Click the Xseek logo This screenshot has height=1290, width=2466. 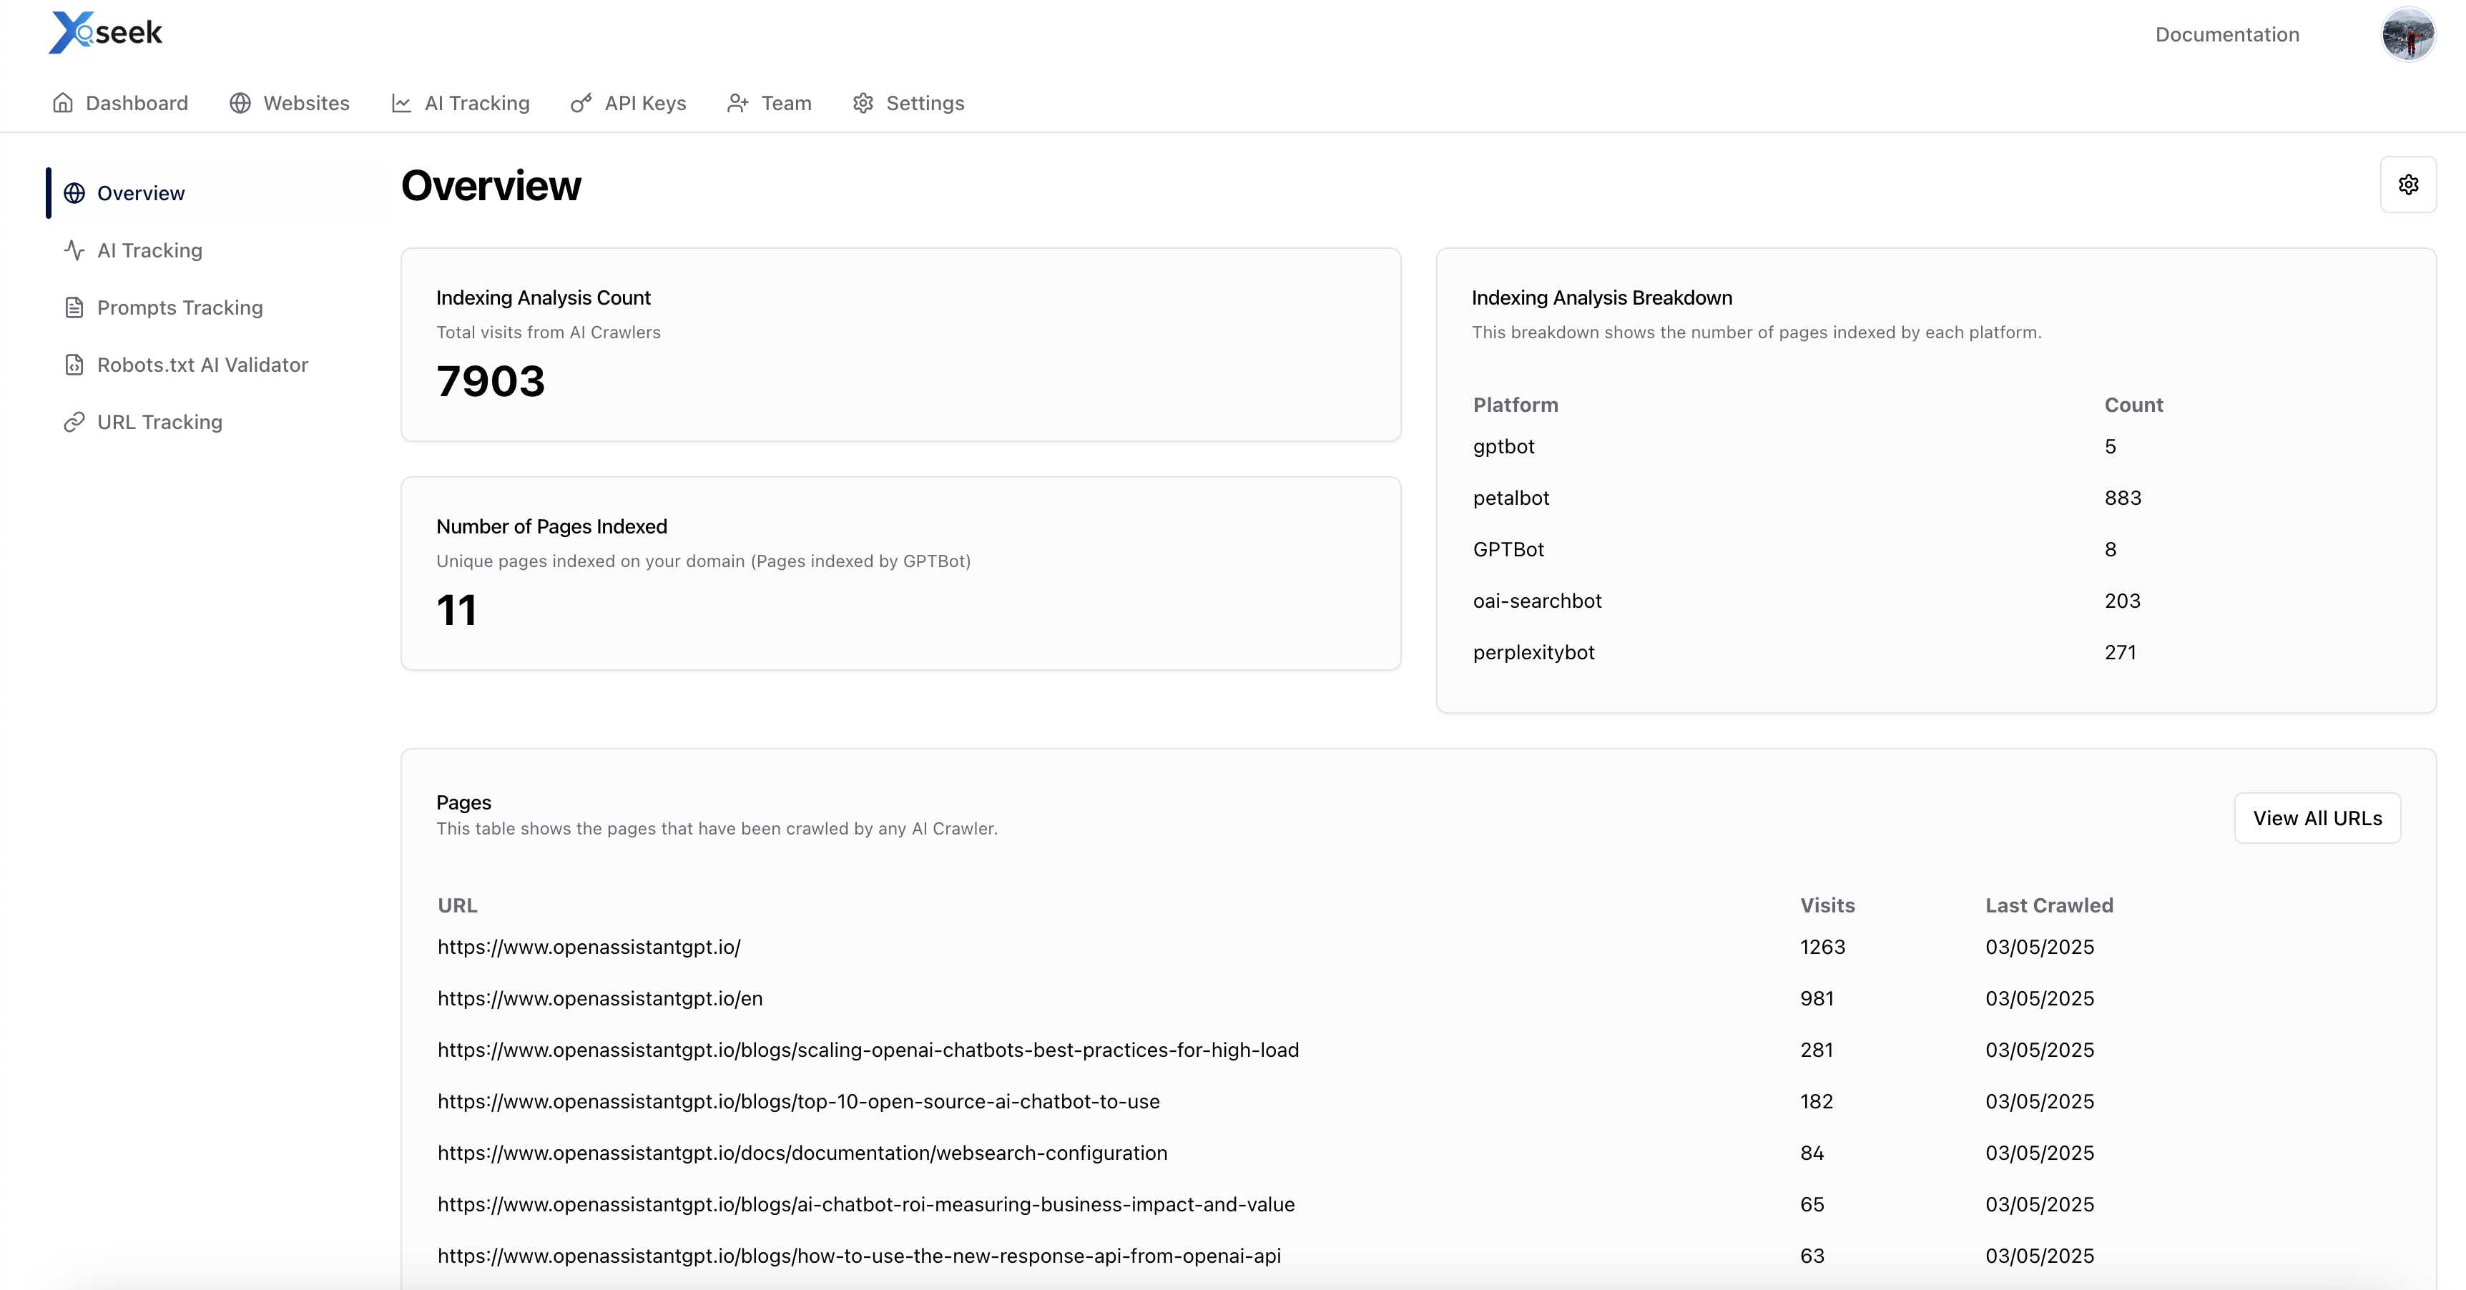point(105,33)
